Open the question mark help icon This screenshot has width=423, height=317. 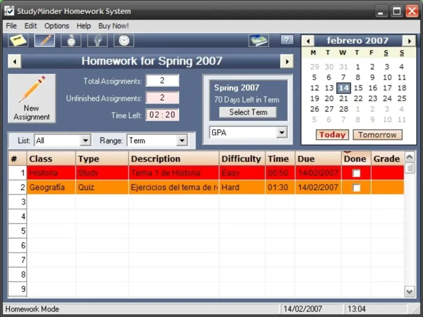[287, 40]
